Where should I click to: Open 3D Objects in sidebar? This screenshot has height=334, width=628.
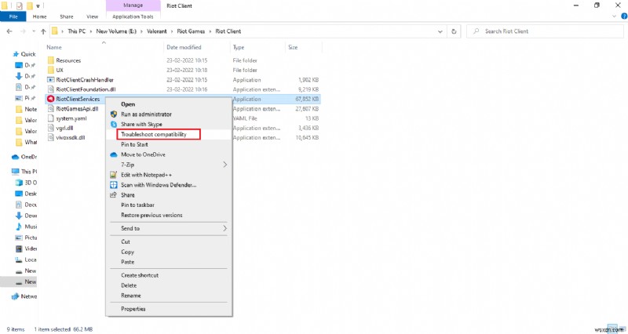pos(26,183)
